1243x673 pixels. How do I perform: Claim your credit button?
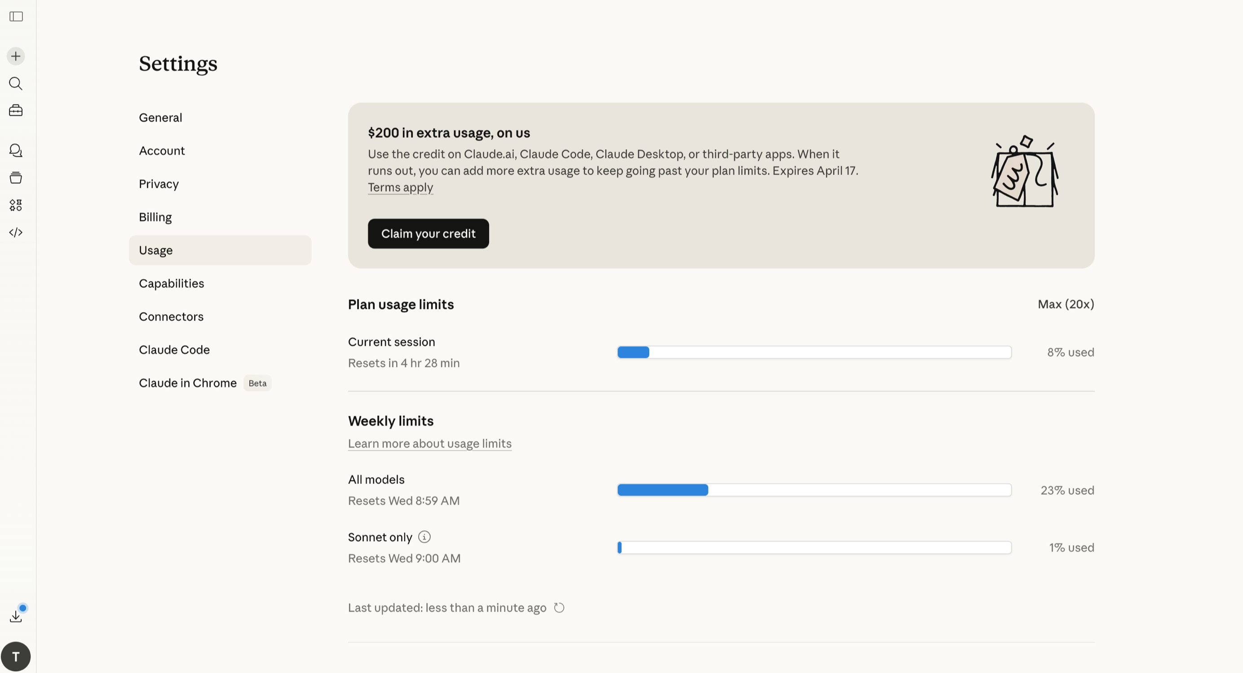pos(428,234)
